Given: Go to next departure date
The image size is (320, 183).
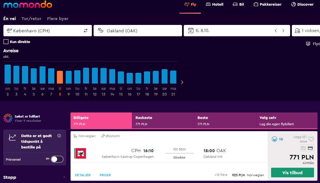Looking at the screenshot, I should point(283,31).
